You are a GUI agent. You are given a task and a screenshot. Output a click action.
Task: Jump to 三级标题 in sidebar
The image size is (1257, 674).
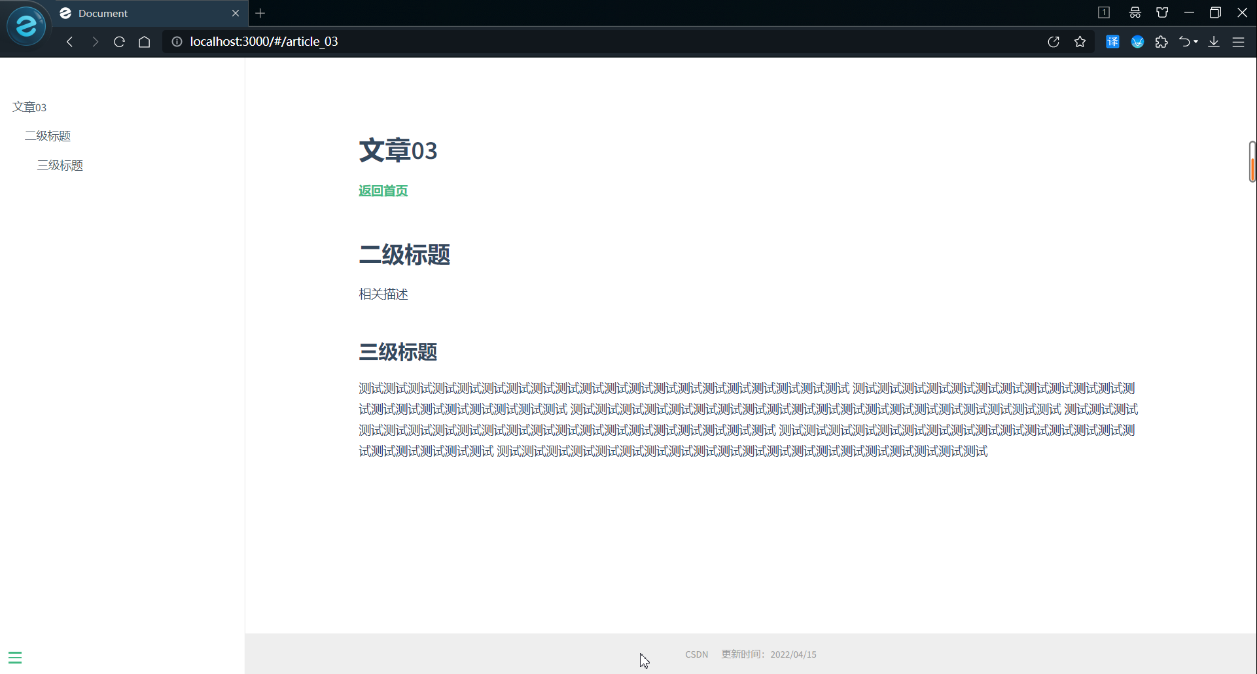(x=60, y=166)
